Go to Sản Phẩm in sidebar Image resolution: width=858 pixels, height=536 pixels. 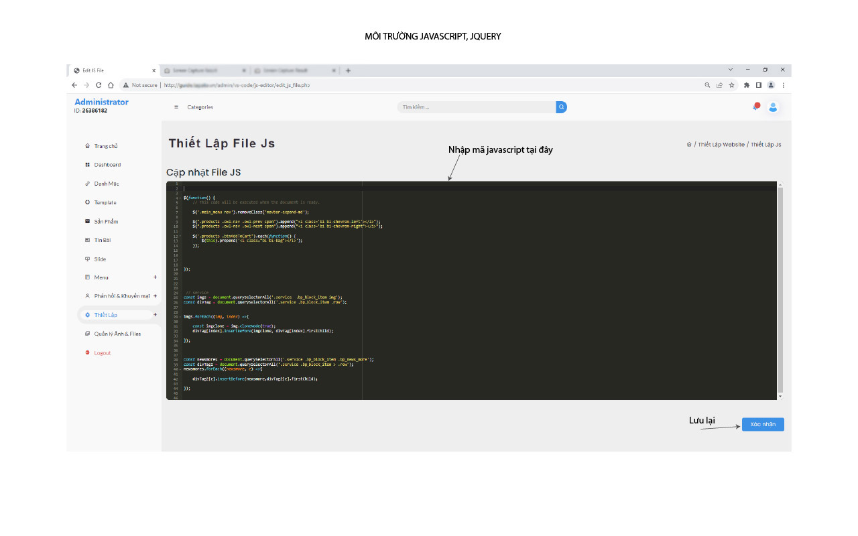(x=106, y=221)
